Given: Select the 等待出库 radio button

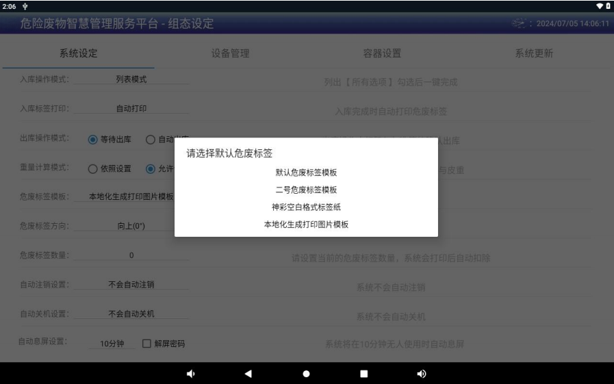Looking at the screenshot, I should tap(93, 139).
